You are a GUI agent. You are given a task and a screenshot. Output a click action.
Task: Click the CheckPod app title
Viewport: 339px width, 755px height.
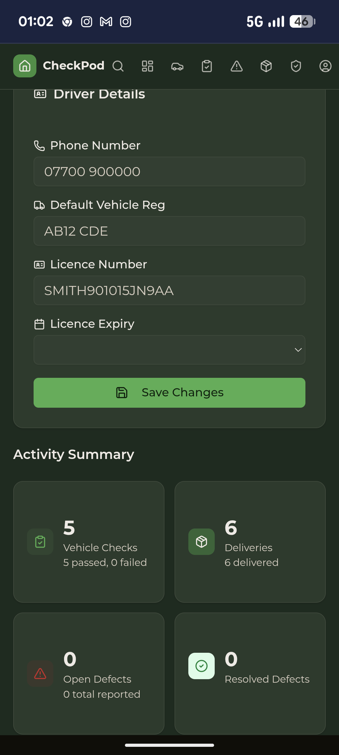pyautogui.click(x=74, y=65)
